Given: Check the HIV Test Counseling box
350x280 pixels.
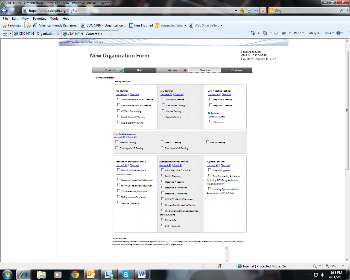Looking at the screenshot, I should (x=118, y=111).
